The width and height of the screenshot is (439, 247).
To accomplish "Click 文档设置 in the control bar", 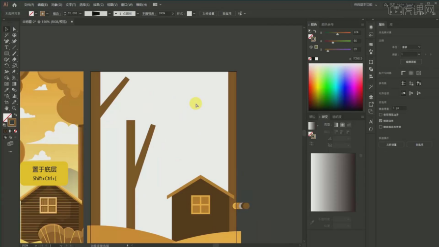I will coord(208,14).
